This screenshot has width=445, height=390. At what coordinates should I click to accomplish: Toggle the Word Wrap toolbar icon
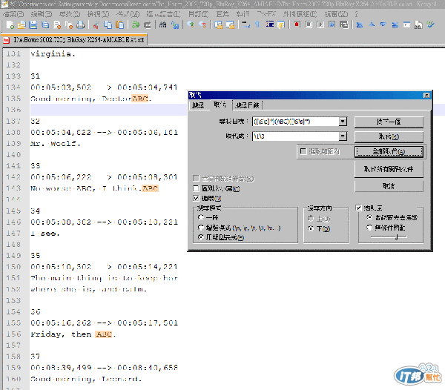point(245,25)
